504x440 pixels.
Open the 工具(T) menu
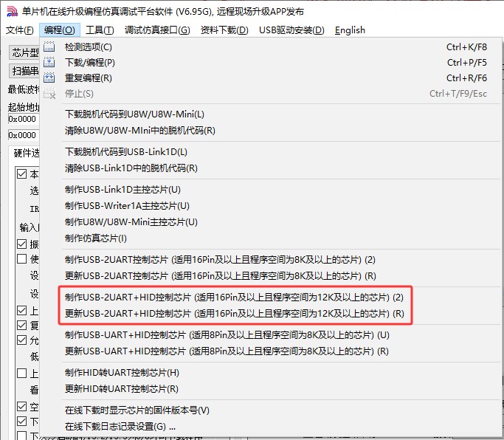(100, 30)
